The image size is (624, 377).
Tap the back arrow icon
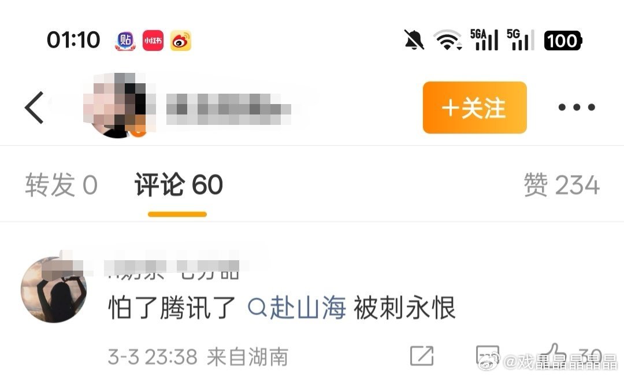pos(34,108)
